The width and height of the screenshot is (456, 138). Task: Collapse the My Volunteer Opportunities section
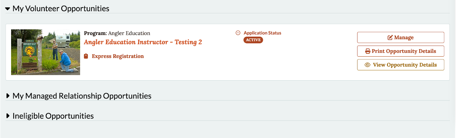point(8,9)
